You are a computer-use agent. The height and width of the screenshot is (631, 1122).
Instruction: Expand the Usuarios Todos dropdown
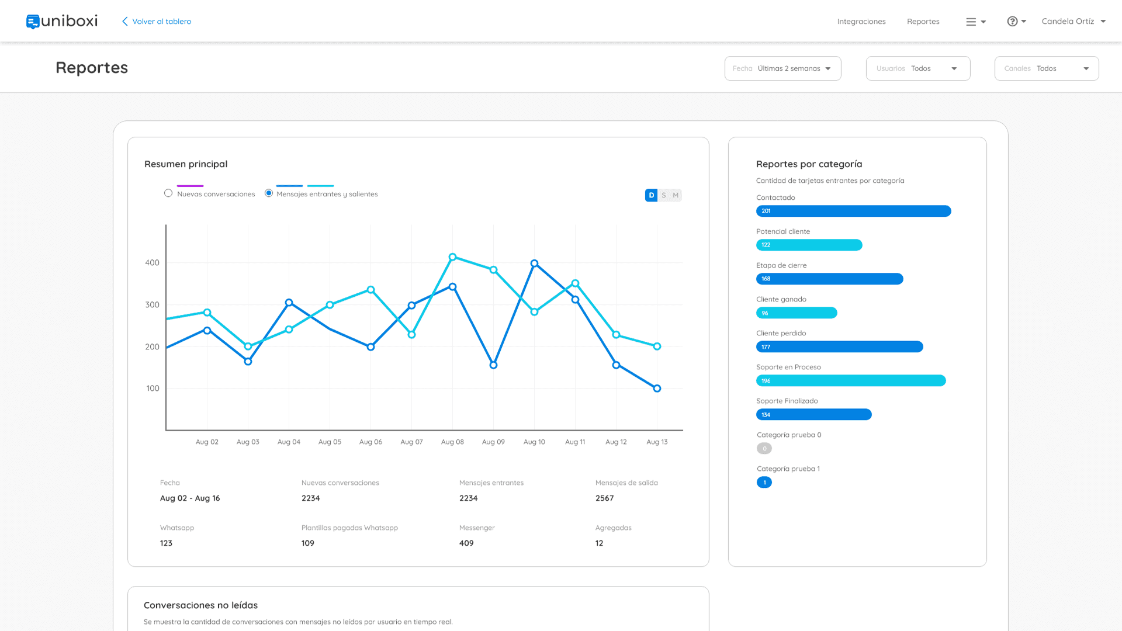pyautogui.click(x=917, y=68)
